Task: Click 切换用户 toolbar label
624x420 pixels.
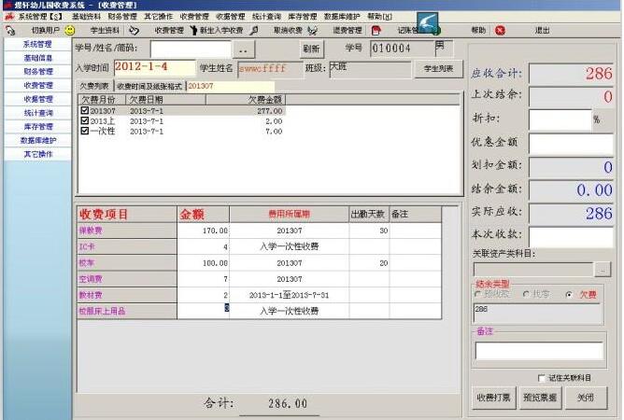Action: point(46,30)
